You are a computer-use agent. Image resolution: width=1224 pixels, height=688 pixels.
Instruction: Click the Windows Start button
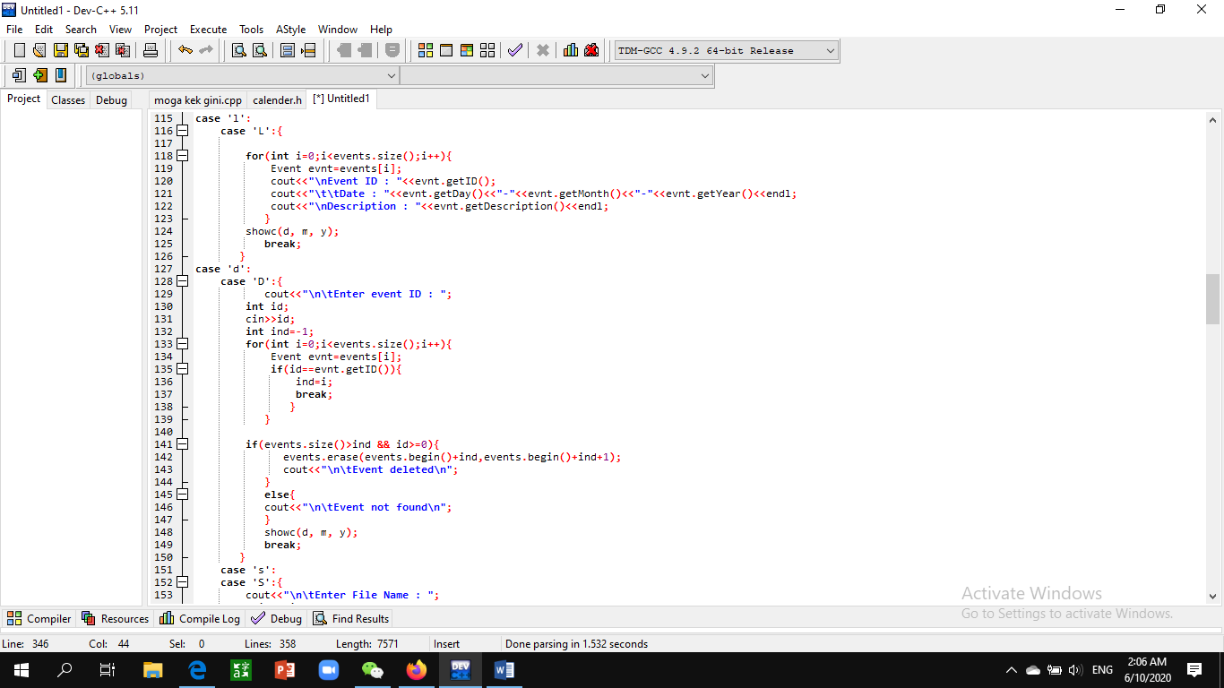tap(22, 669)
